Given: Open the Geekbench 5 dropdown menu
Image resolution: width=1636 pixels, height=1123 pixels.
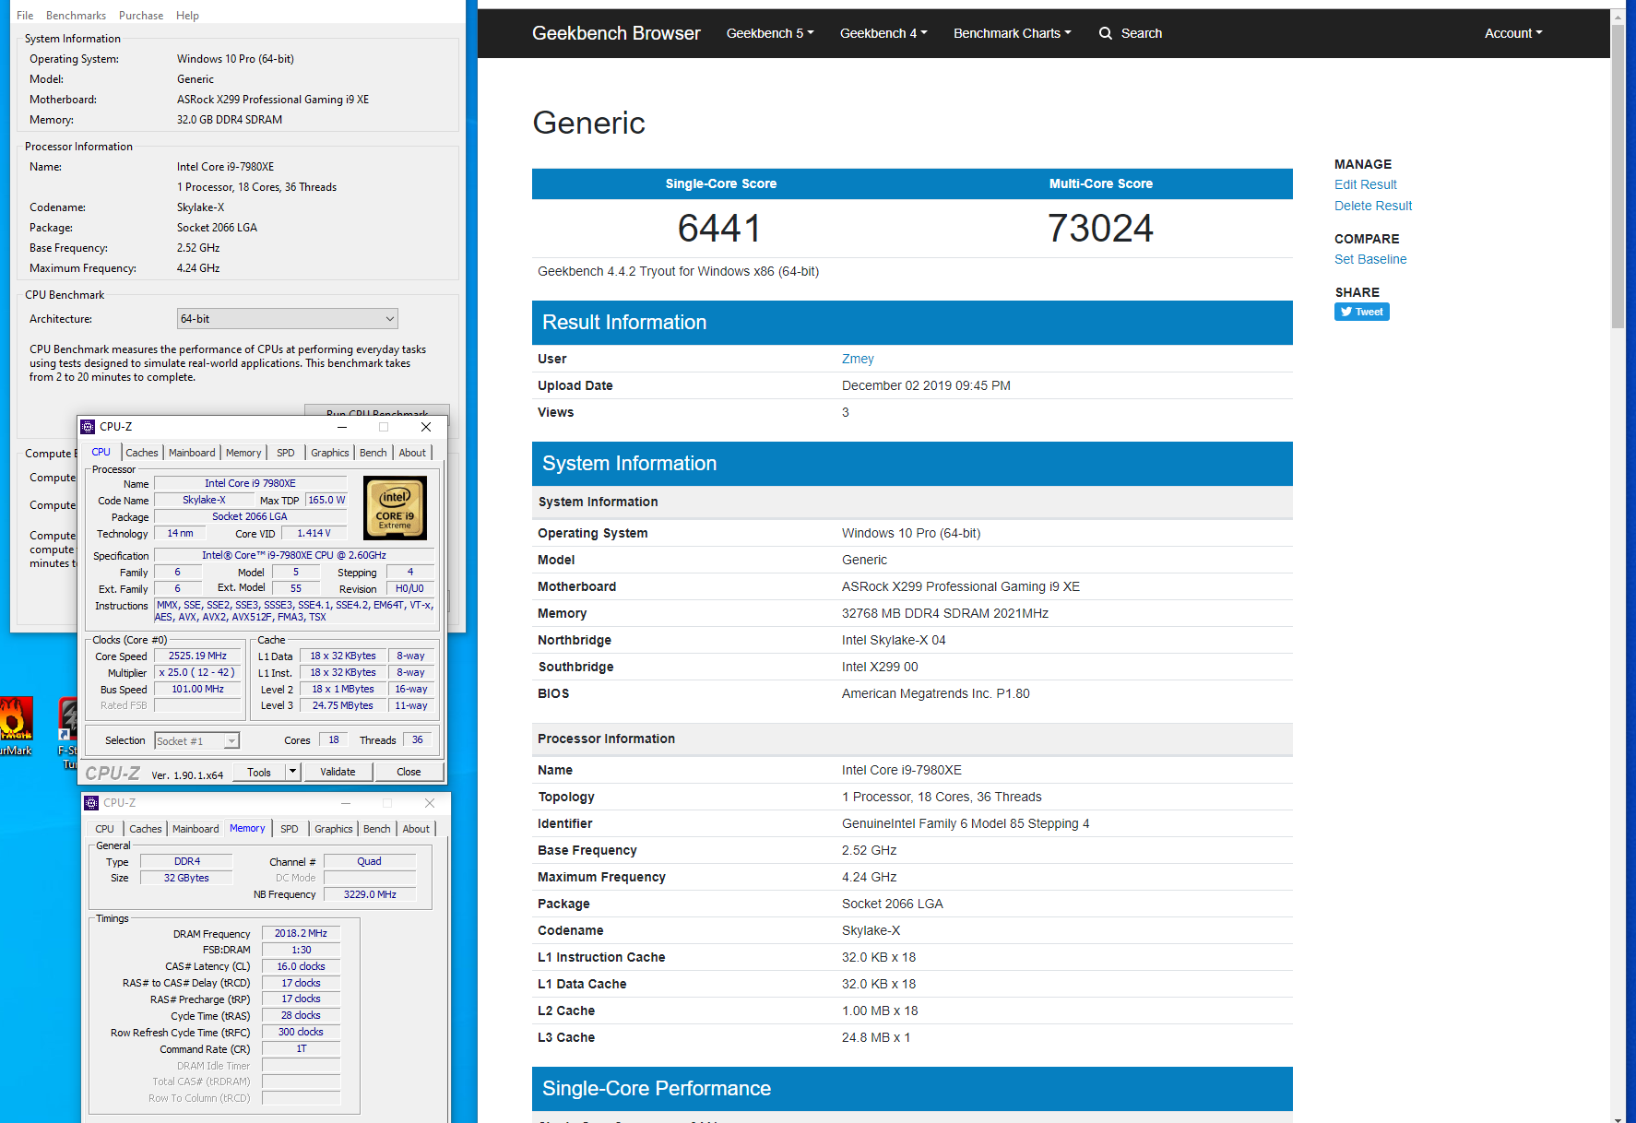Looking at the screenshot, I should click(x=770, y=33).
